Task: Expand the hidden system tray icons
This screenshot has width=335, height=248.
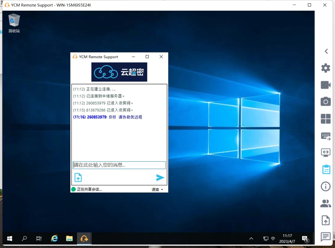Action: tap(251, 239)
